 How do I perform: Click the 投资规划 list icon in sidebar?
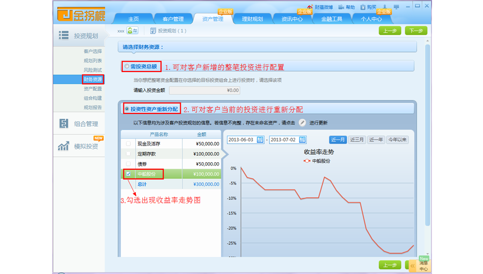tap(64, 35)
